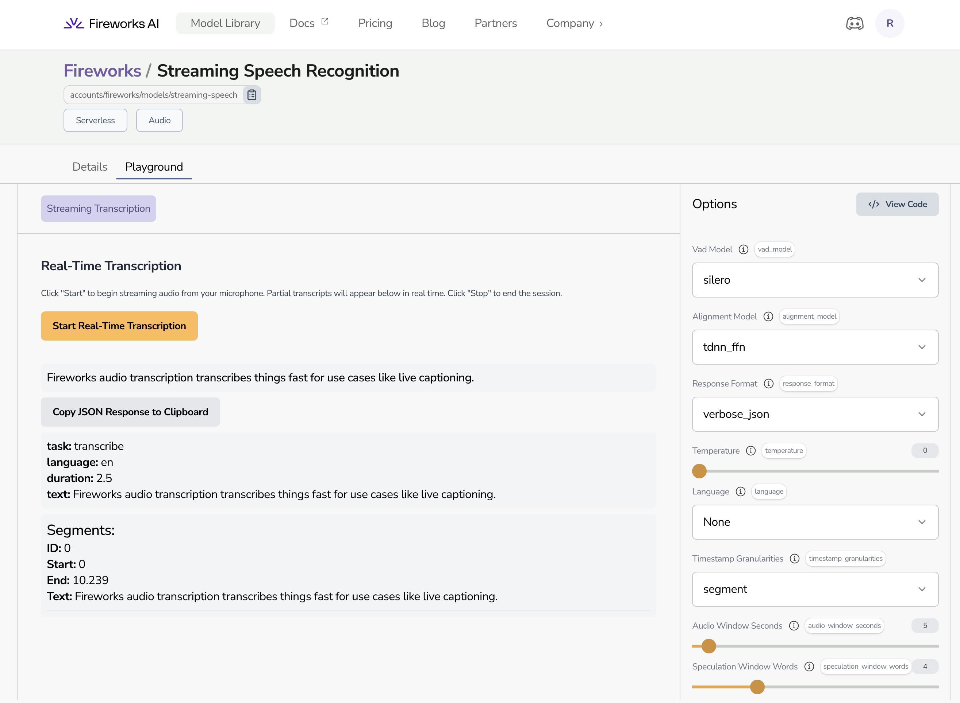Click the model path accounts/fireworks/models/streaming-speech

click(154, 95)
